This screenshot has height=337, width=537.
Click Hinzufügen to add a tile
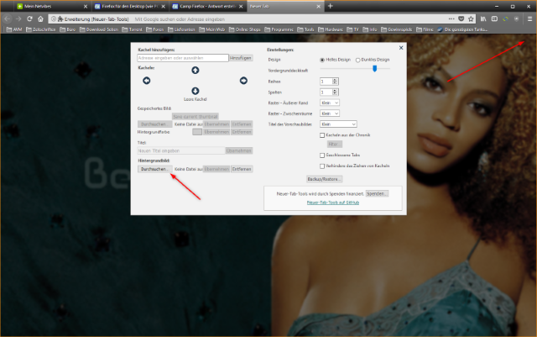[x=241, y=58]
